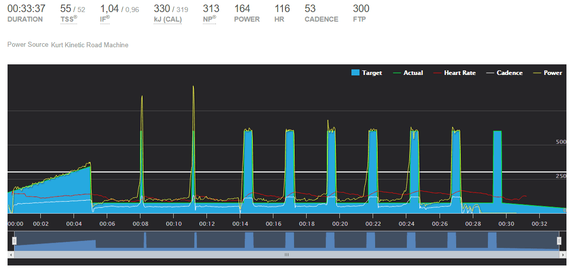
Task: Click the kJ (CAL) label
Action: 168,20
